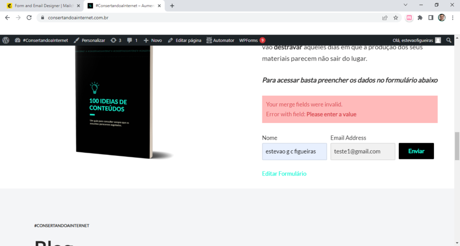This screenshot has width=460, height=246.
Task: Click the Email Address input field
Action: coord(363,152)
